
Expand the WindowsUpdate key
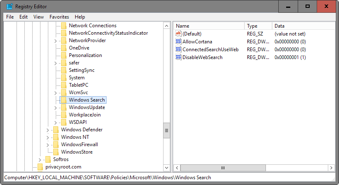pos(56,108)
